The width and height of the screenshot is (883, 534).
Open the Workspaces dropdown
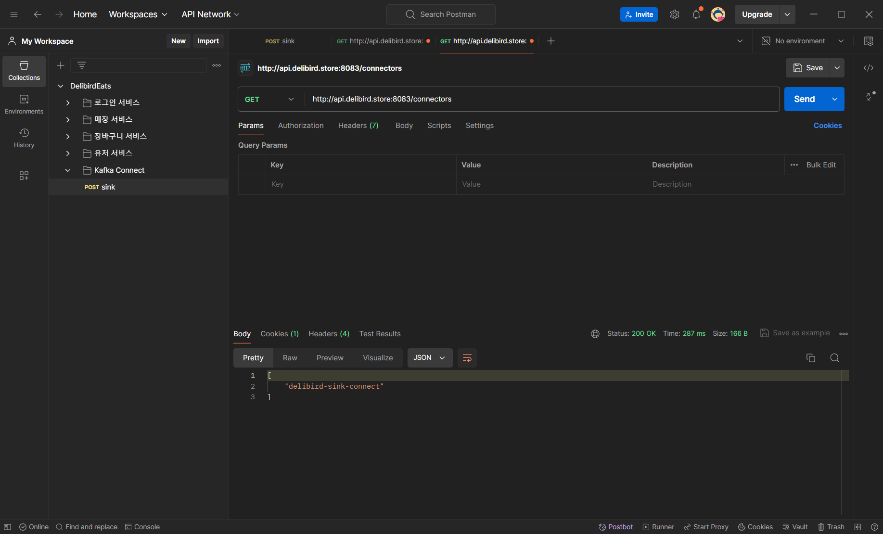coord(138,14)
